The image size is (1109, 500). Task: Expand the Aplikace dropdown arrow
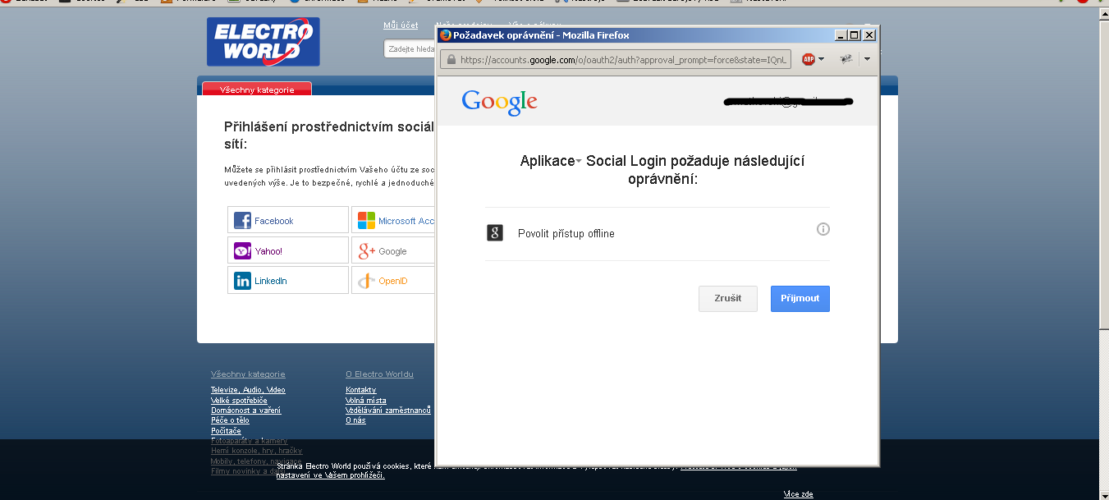click(579, 162)
